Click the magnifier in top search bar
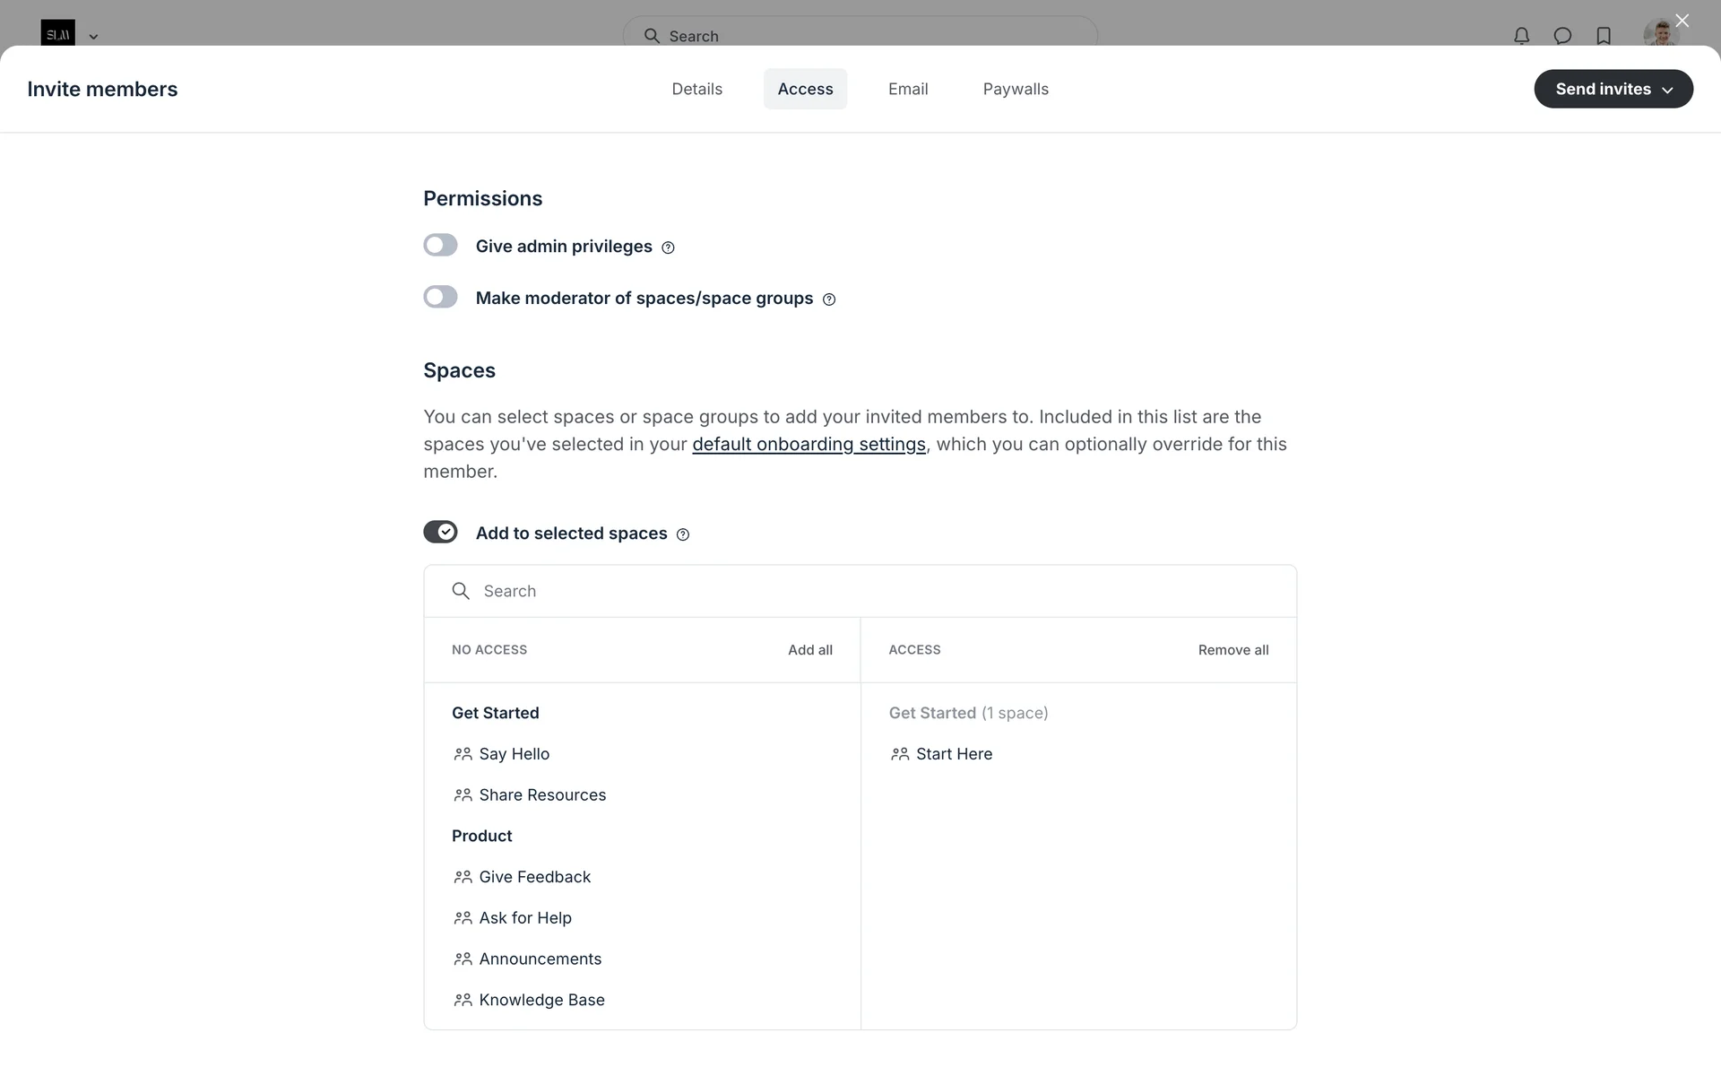 click(x=652, y=36)
